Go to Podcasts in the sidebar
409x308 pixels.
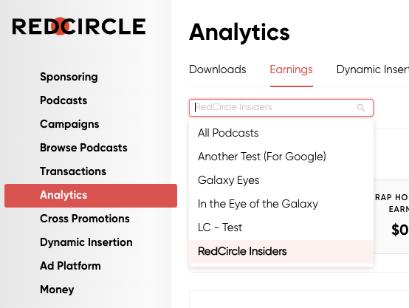[63, 100]
